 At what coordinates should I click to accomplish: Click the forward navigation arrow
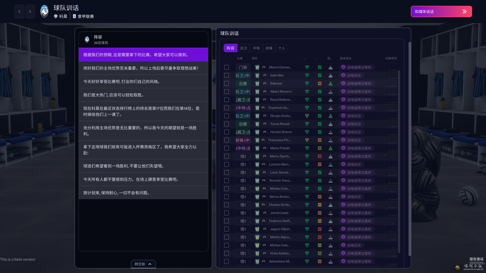point(30,11)
